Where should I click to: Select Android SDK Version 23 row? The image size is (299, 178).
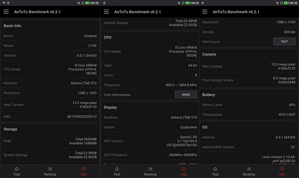[x=249, y=147]
